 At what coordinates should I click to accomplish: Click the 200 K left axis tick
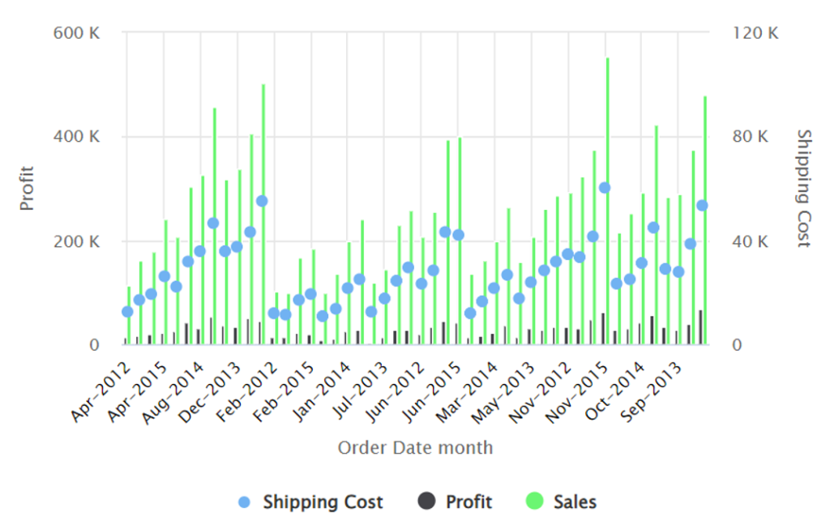point(76,241)
